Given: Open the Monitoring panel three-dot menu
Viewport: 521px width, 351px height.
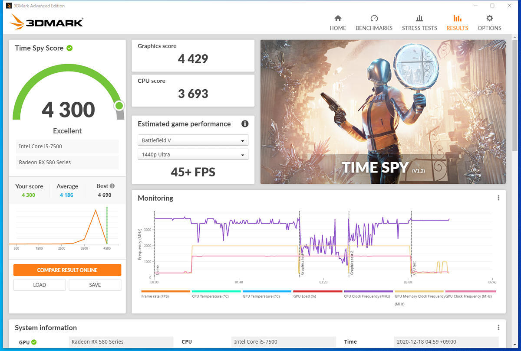Looking at the screenshot, I should pyautogui.click(x=498, y=198).
